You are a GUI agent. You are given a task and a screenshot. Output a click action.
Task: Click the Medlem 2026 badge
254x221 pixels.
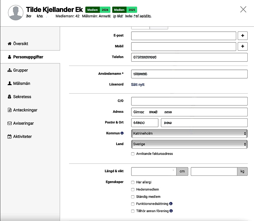click(x=98, y=10)
